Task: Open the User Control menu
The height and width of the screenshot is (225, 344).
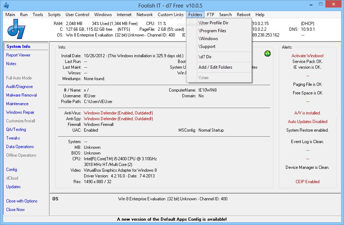Action: coord(77,15)
